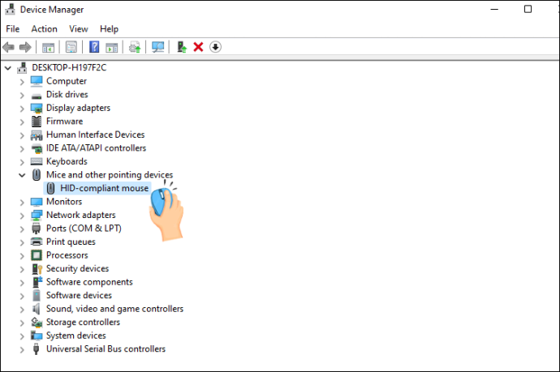Collapse the DESKTOP-H197F2C root node
560x372 pixels.
click(x=8, y=68)
